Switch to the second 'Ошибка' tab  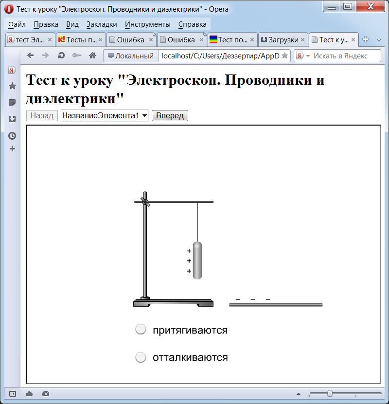pos(181,40)
